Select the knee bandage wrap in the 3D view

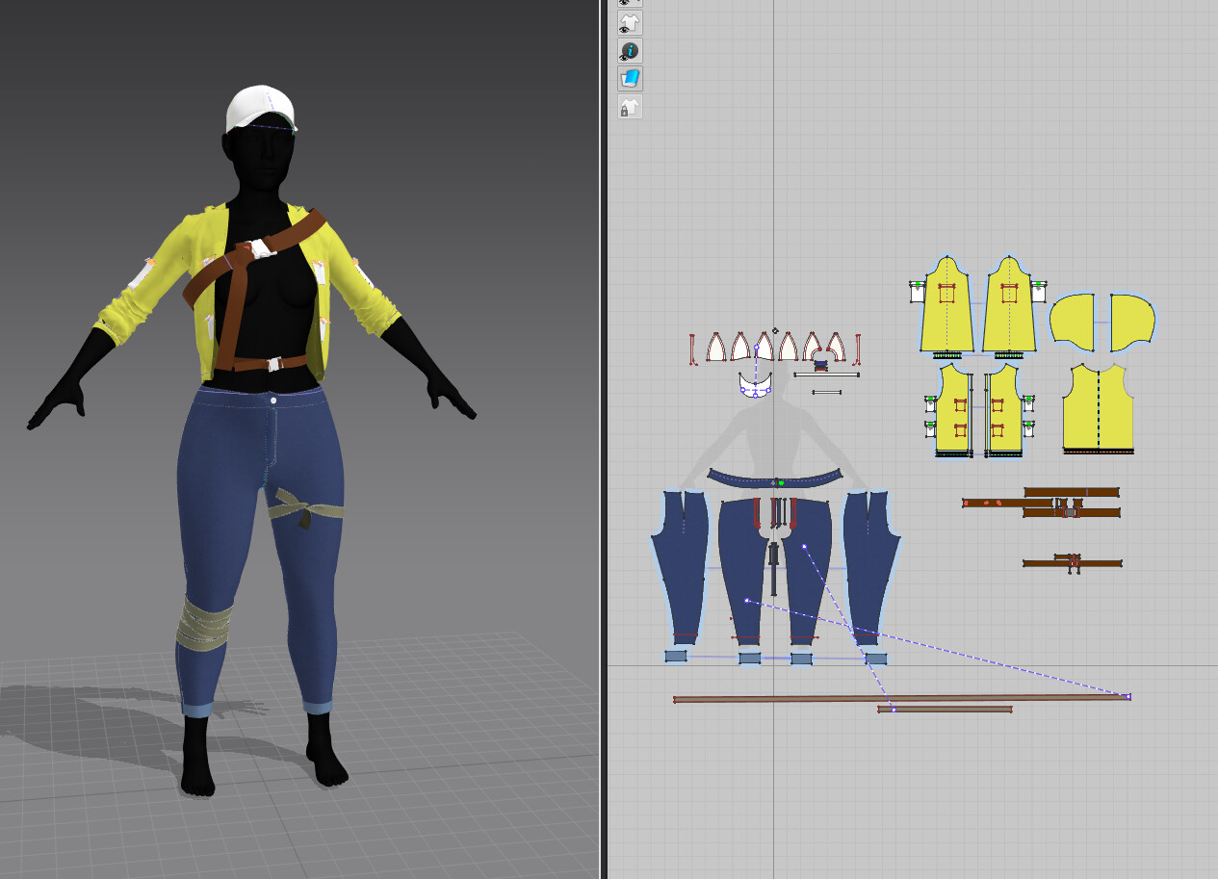(x=205, y=621)
